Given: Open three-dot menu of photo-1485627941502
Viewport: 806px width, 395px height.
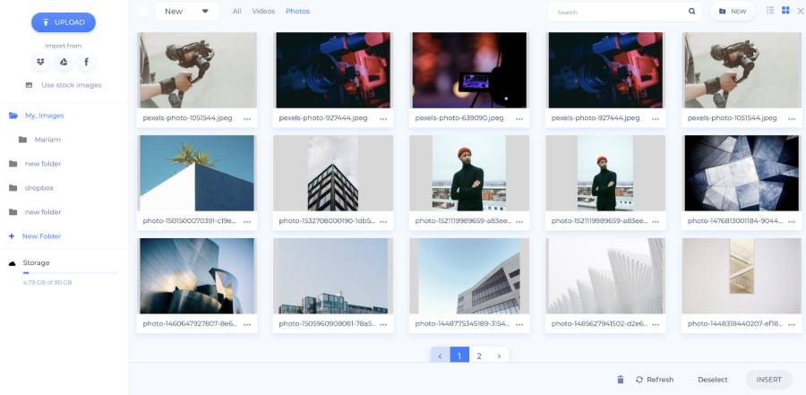Looking at the screenshot, I should click(656, 324).
